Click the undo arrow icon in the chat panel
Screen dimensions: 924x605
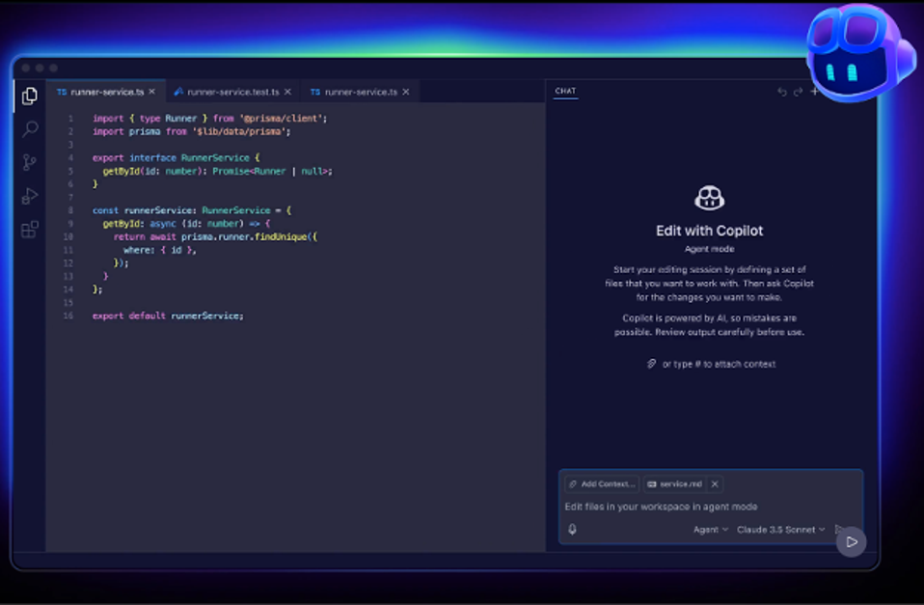[x=781, y=91]
